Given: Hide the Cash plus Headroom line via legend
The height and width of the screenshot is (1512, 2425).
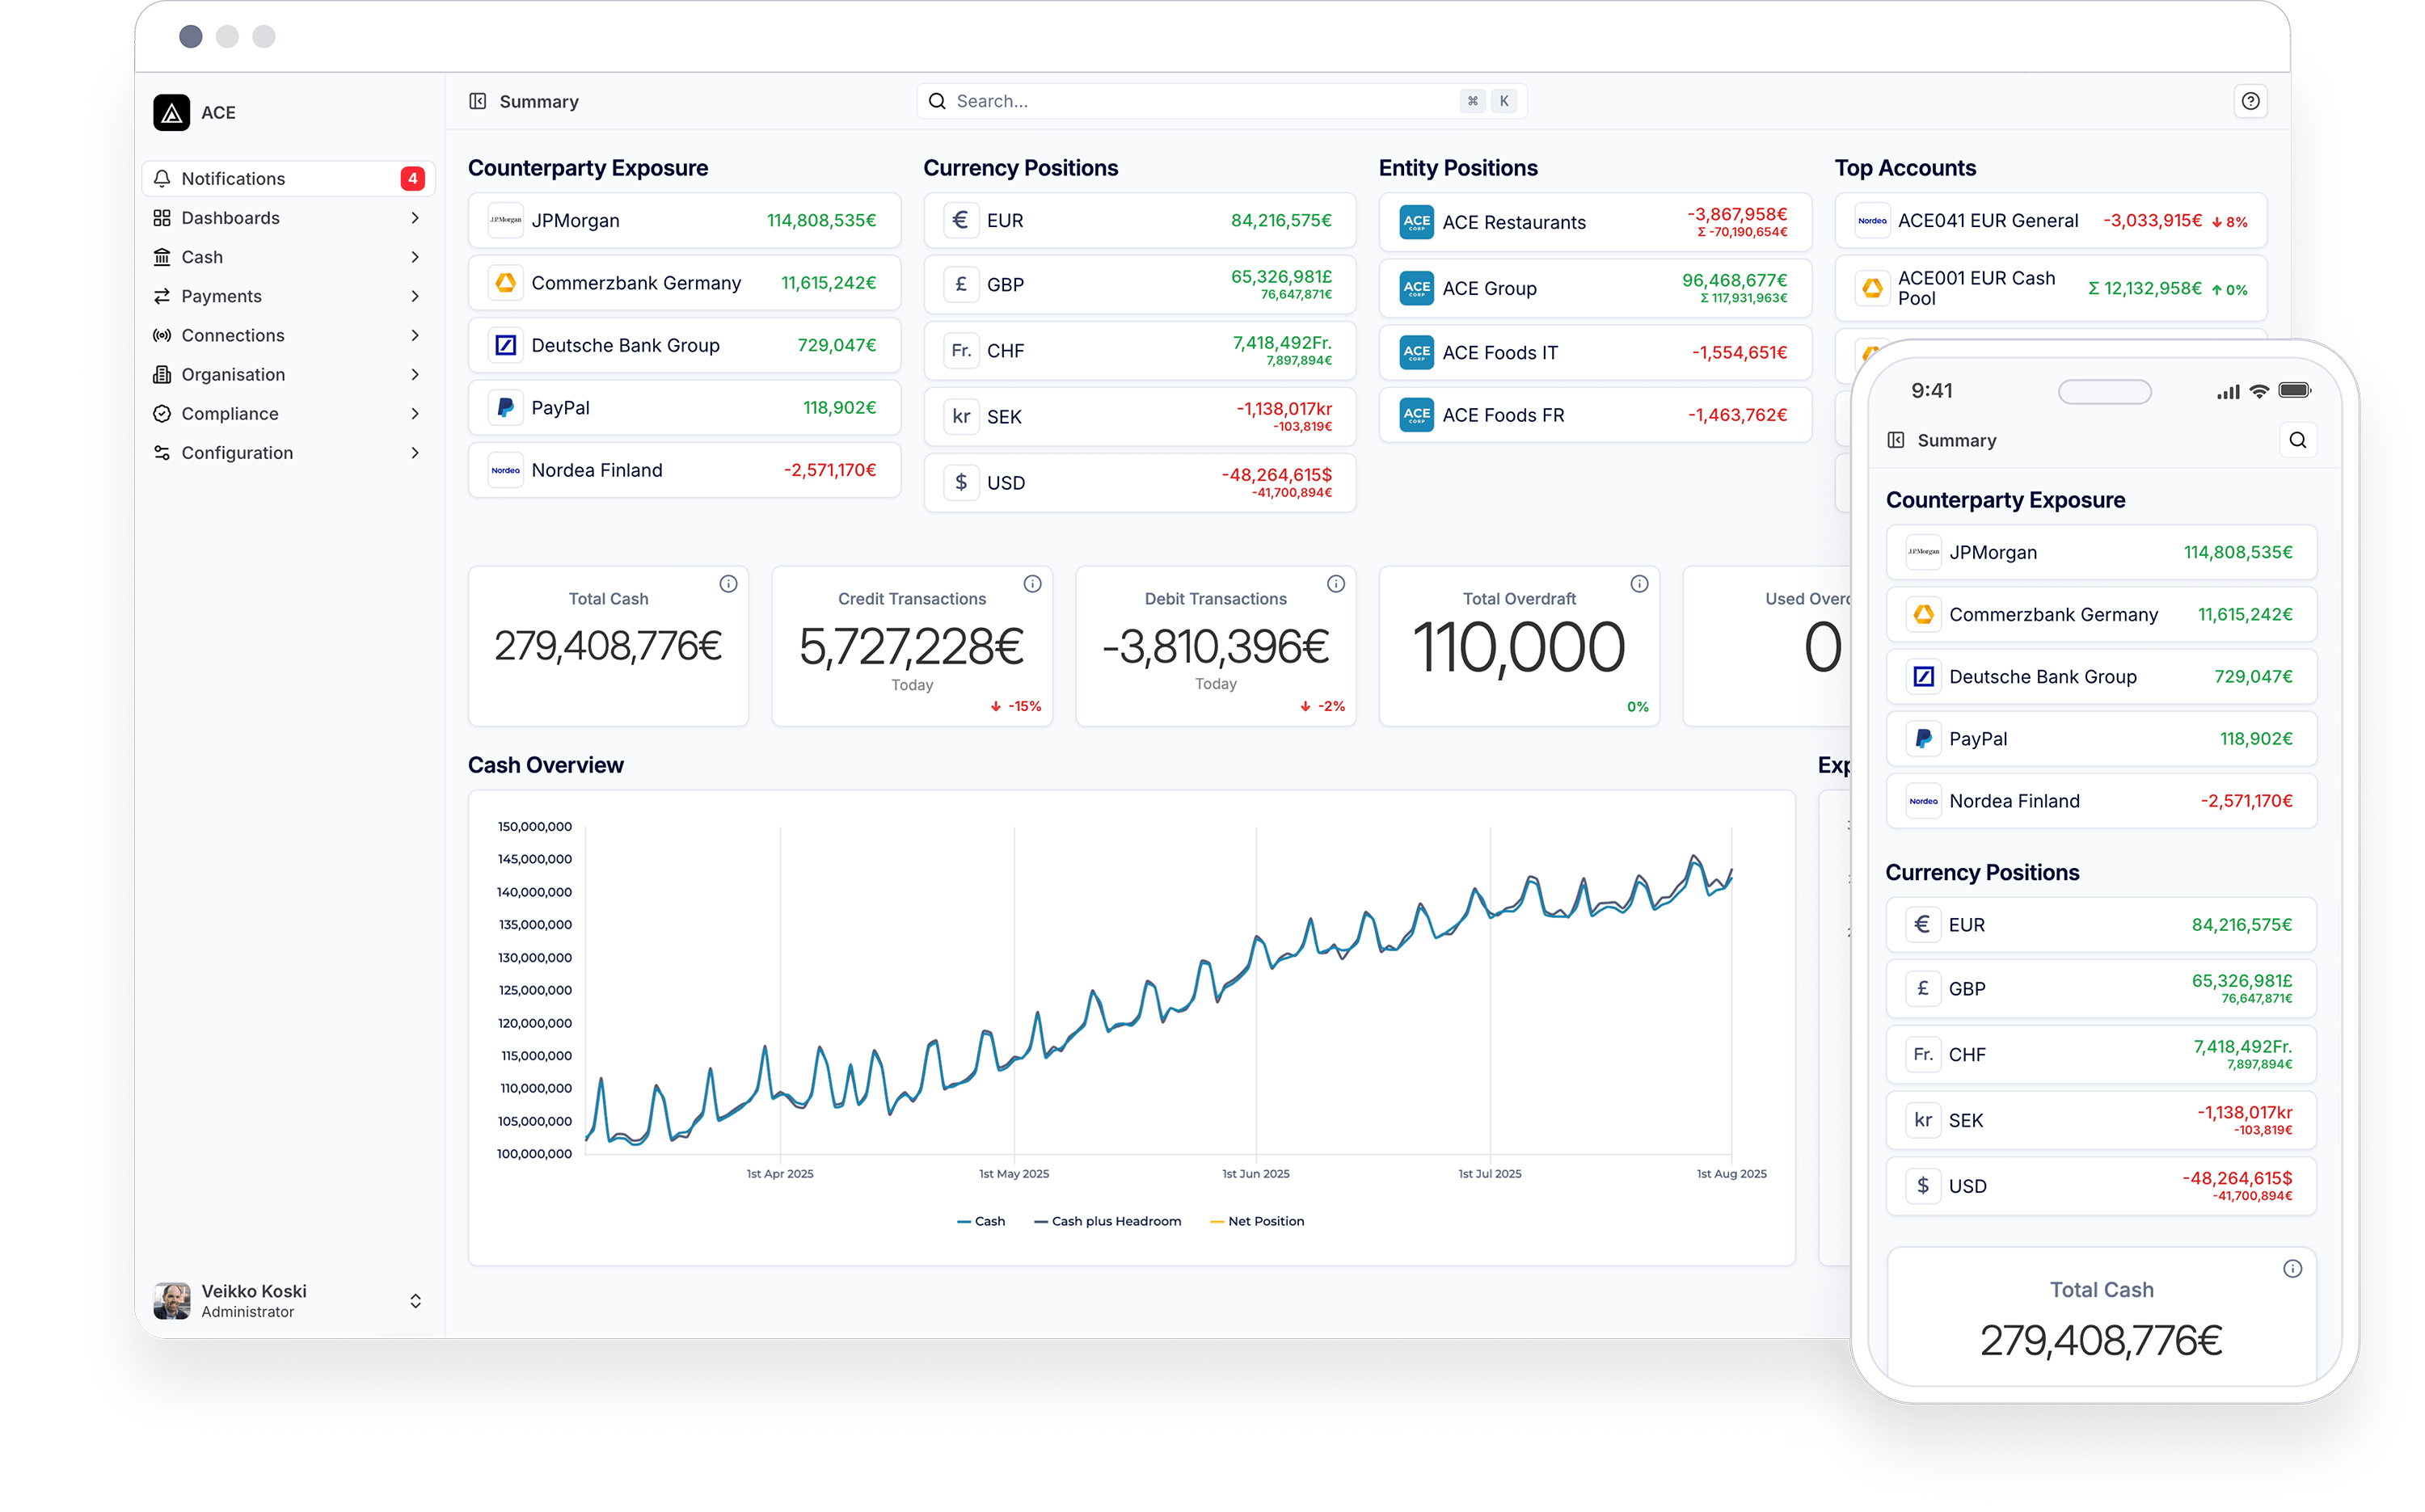Looking at the screenshot, I should (x=1107, y=1221).
